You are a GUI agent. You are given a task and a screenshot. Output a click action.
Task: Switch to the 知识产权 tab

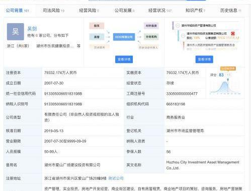(x=195, y=11)
